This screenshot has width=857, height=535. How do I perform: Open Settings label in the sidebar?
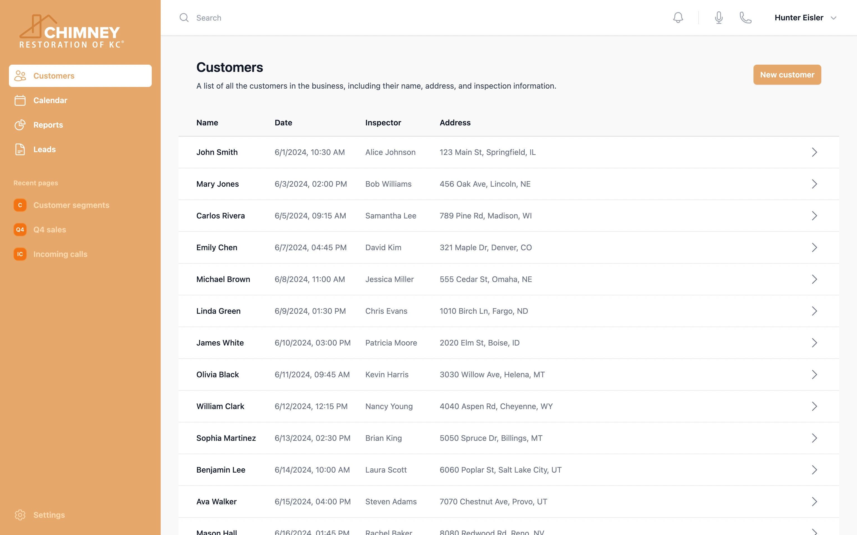pos(49,515)
